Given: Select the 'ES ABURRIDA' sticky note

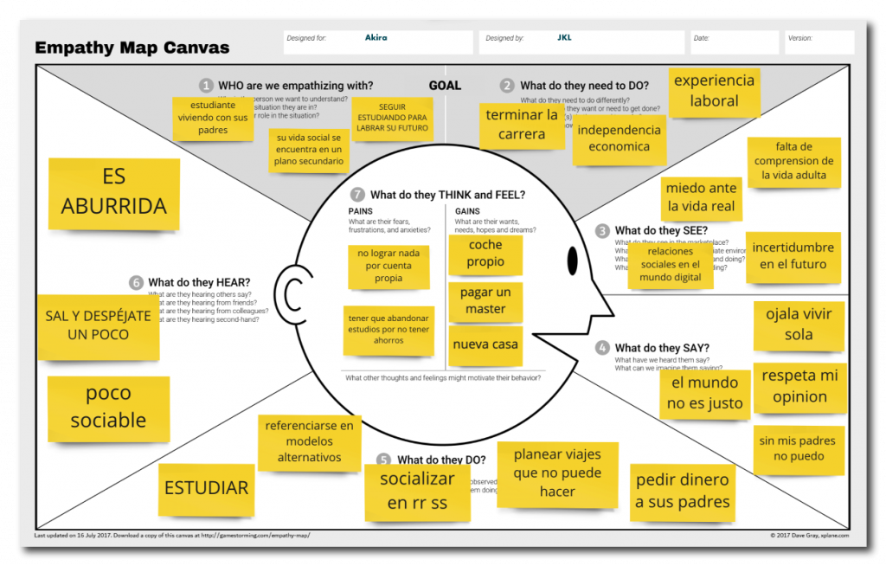Looking at the screenshot, I should pos(114,192).
